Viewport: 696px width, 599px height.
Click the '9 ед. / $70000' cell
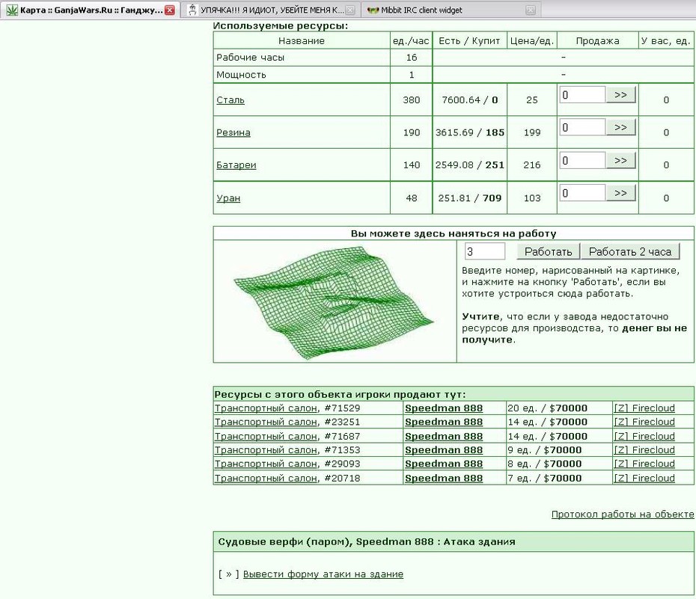click(559, 450)
